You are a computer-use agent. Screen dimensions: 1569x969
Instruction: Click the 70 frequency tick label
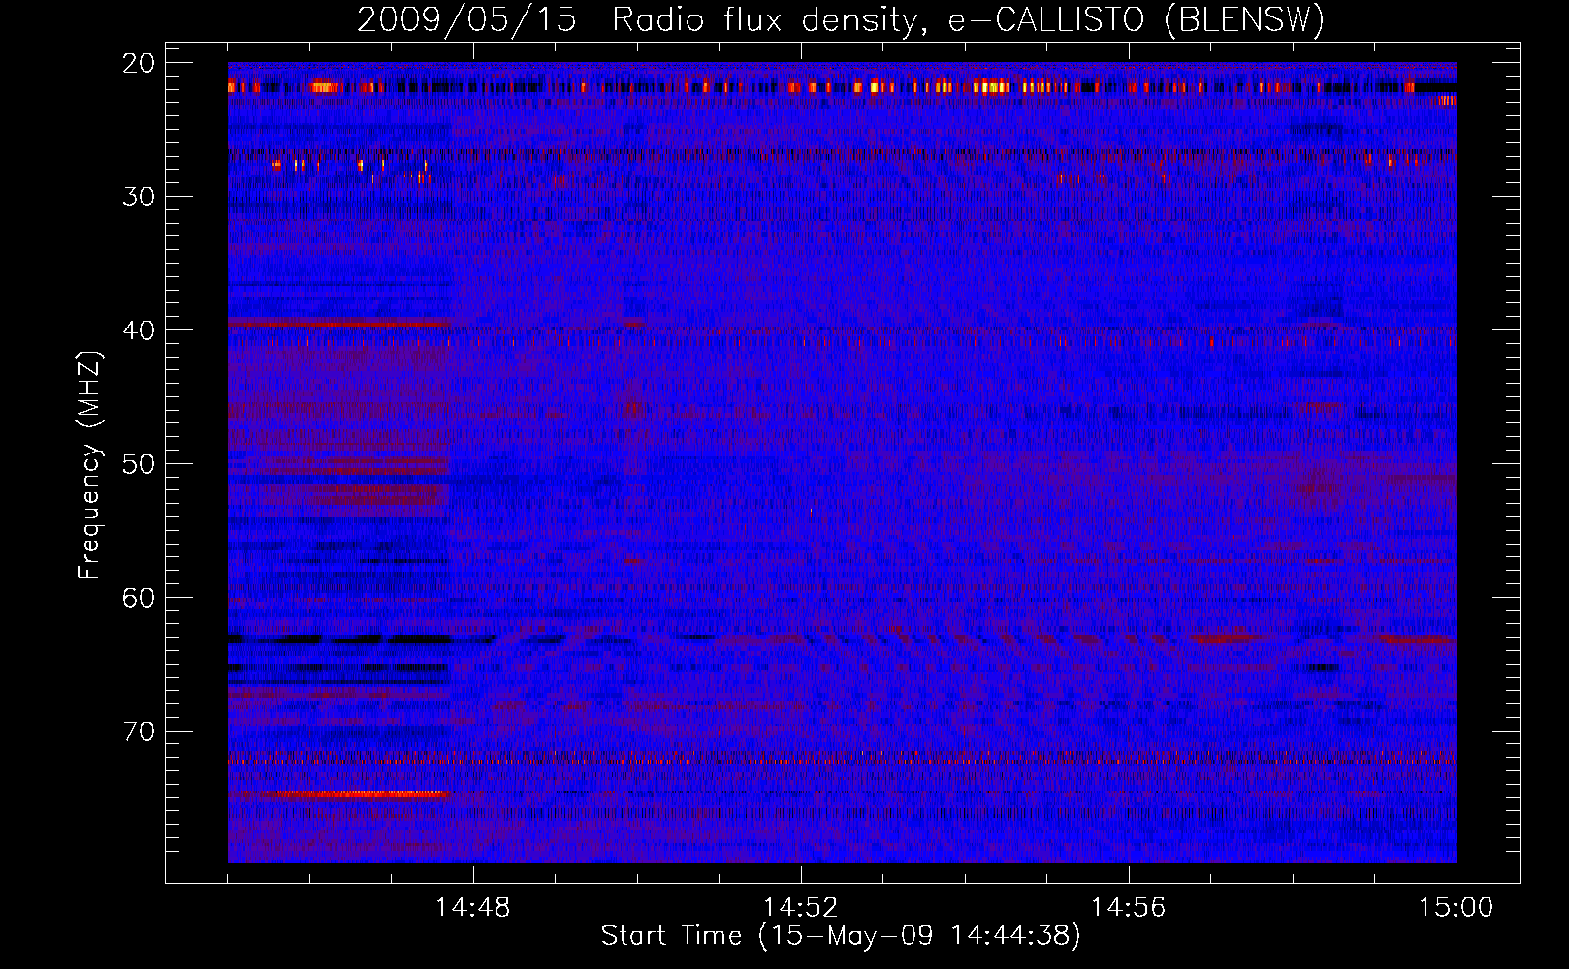(x=140, y=732)
